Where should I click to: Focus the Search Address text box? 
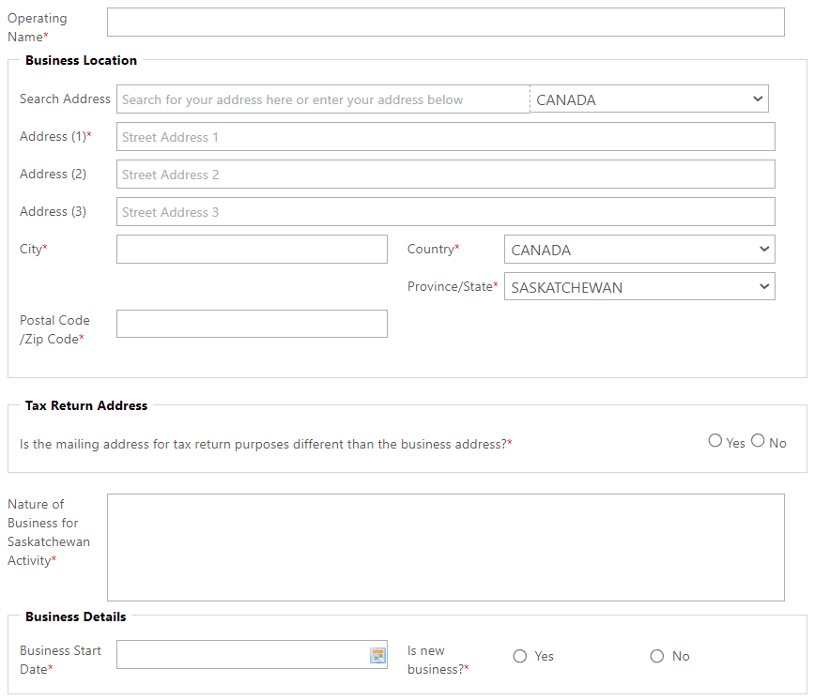(x=323, y=99)
